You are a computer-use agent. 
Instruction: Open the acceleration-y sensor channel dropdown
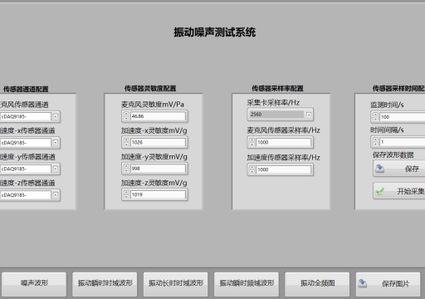[56, 169]
